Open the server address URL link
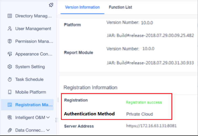 coord(151,126)
